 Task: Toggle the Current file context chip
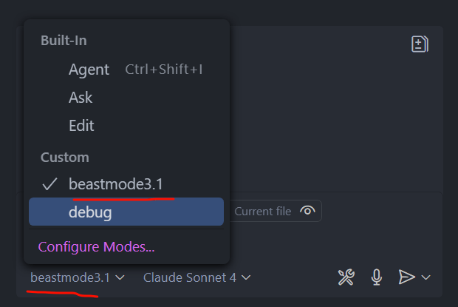(x=276, y=211)
